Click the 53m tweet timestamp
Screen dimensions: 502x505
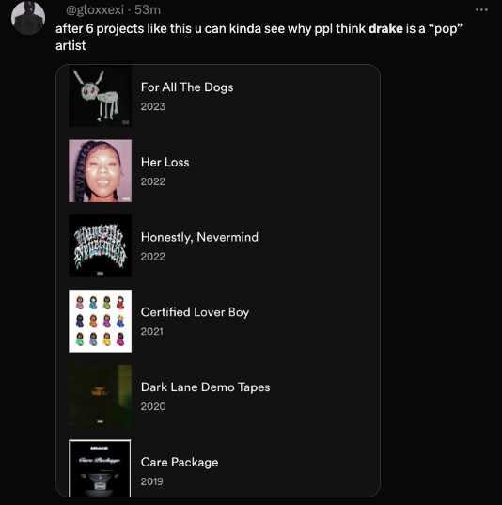point(148,10)
